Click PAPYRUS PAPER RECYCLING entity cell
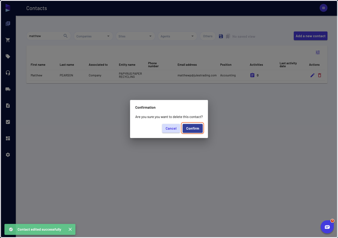 pos(130,75)
